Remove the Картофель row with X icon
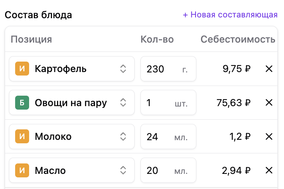This screenshot has height=189, width=284. coord(269,69)
